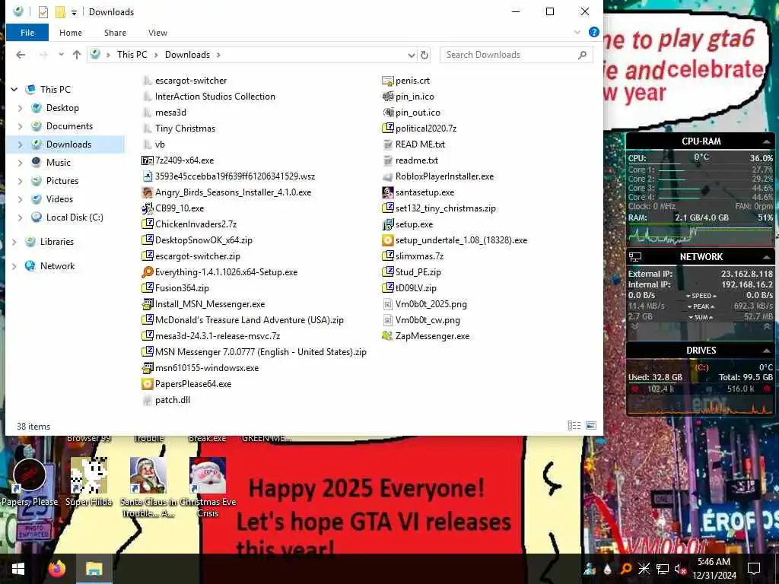The width and height of the screenshot is (779, 584).
Task: Click the msn610155-windowsx.exe icon
Action: click(x=147, y=368)
